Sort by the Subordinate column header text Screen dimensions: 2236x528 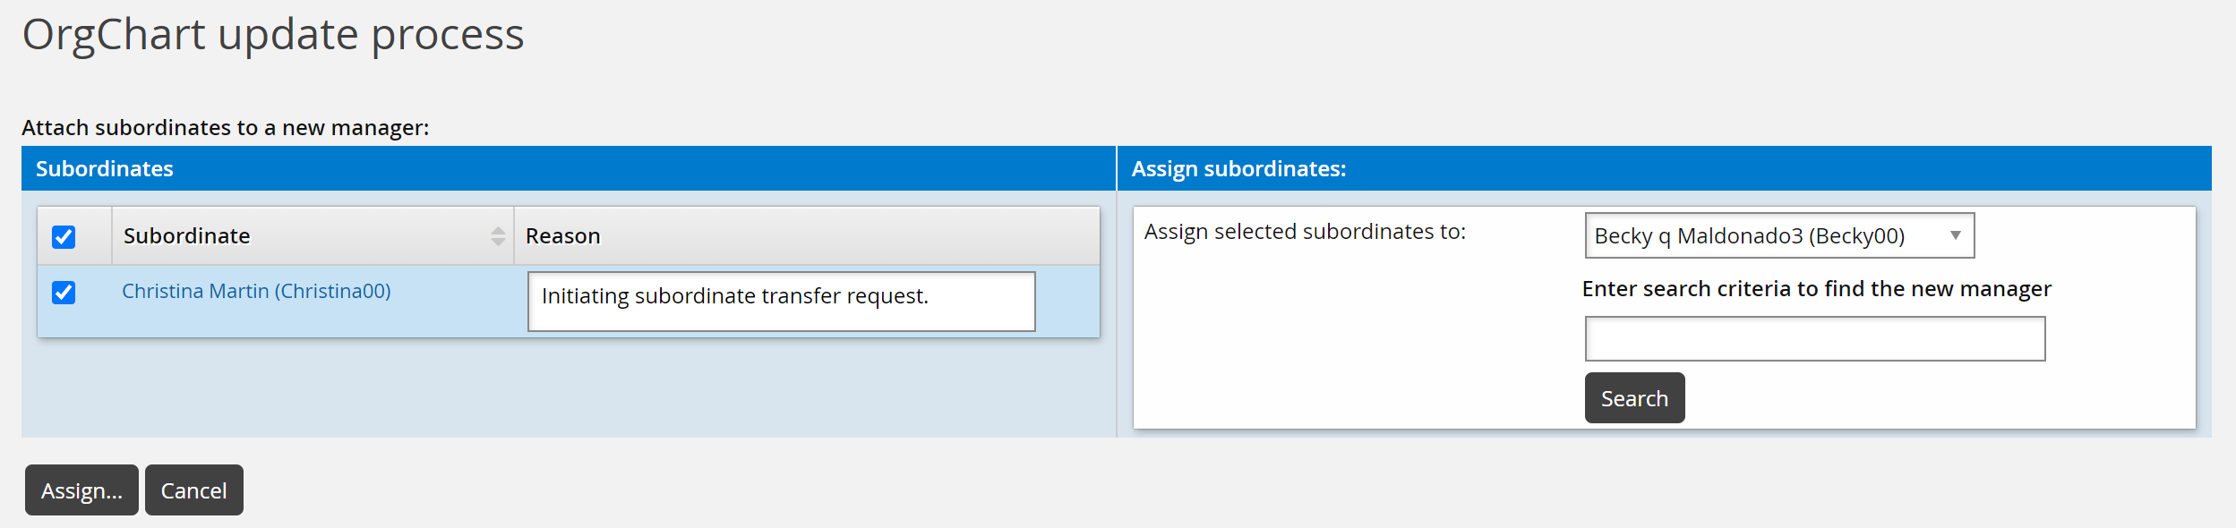tap(187, 236)
